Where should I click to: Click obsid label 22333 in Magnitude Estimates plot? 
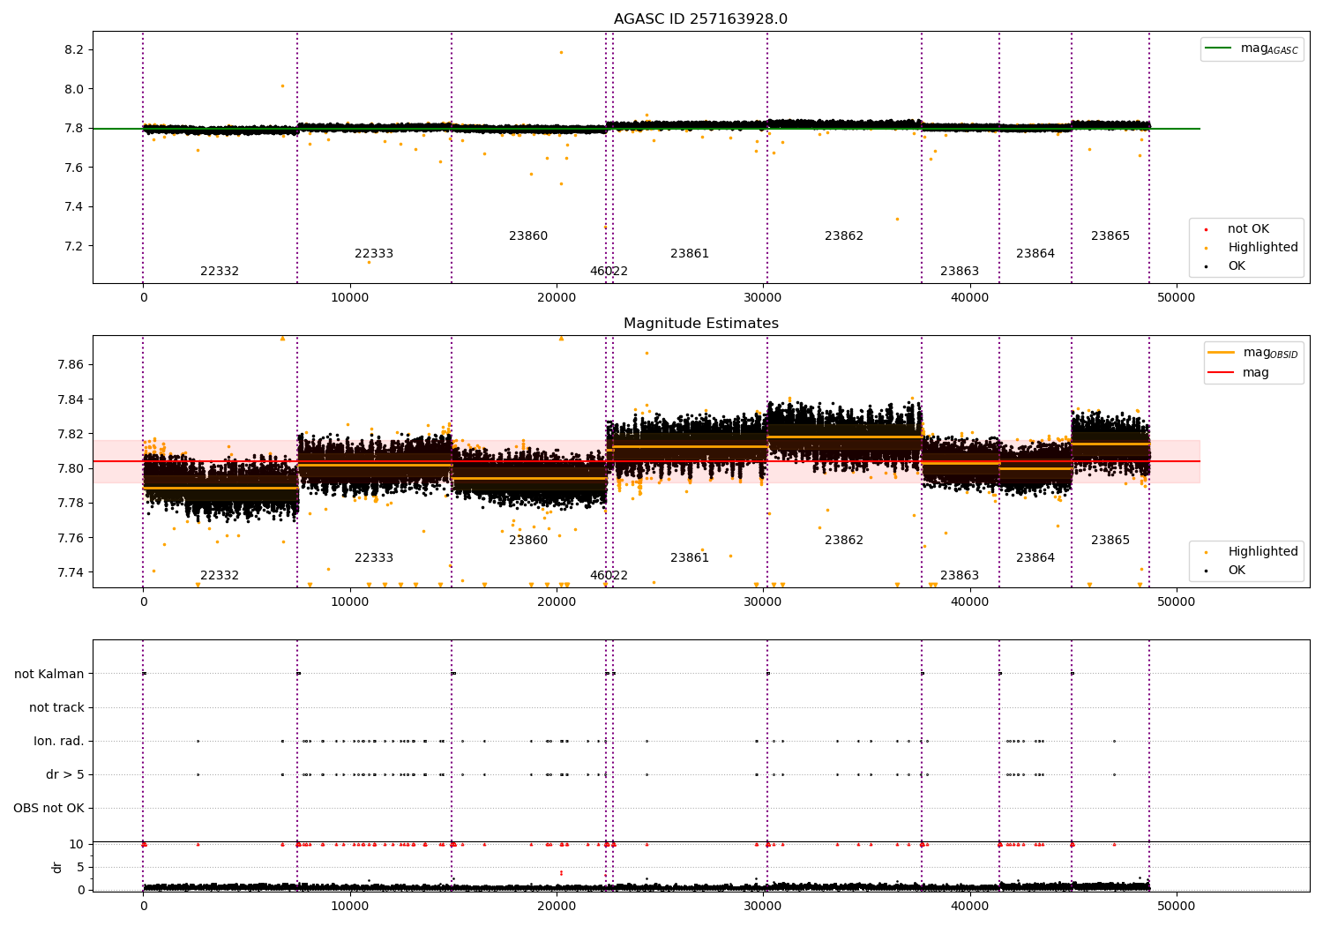374,558
